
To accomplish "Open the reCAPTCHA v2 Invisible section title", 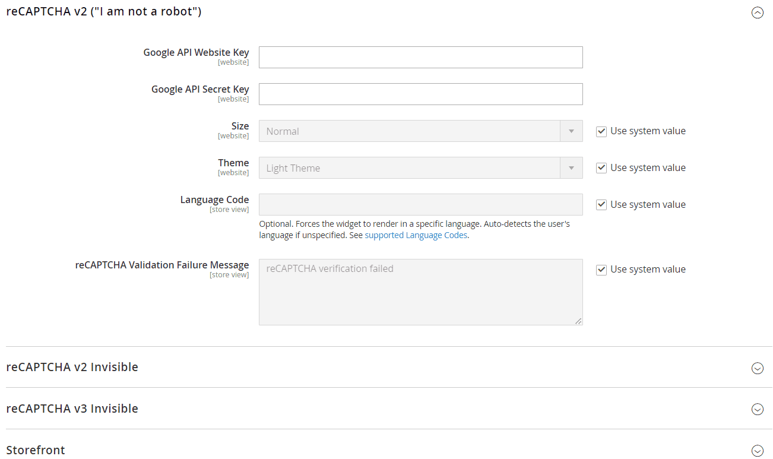I will click(x=72, y=367).
